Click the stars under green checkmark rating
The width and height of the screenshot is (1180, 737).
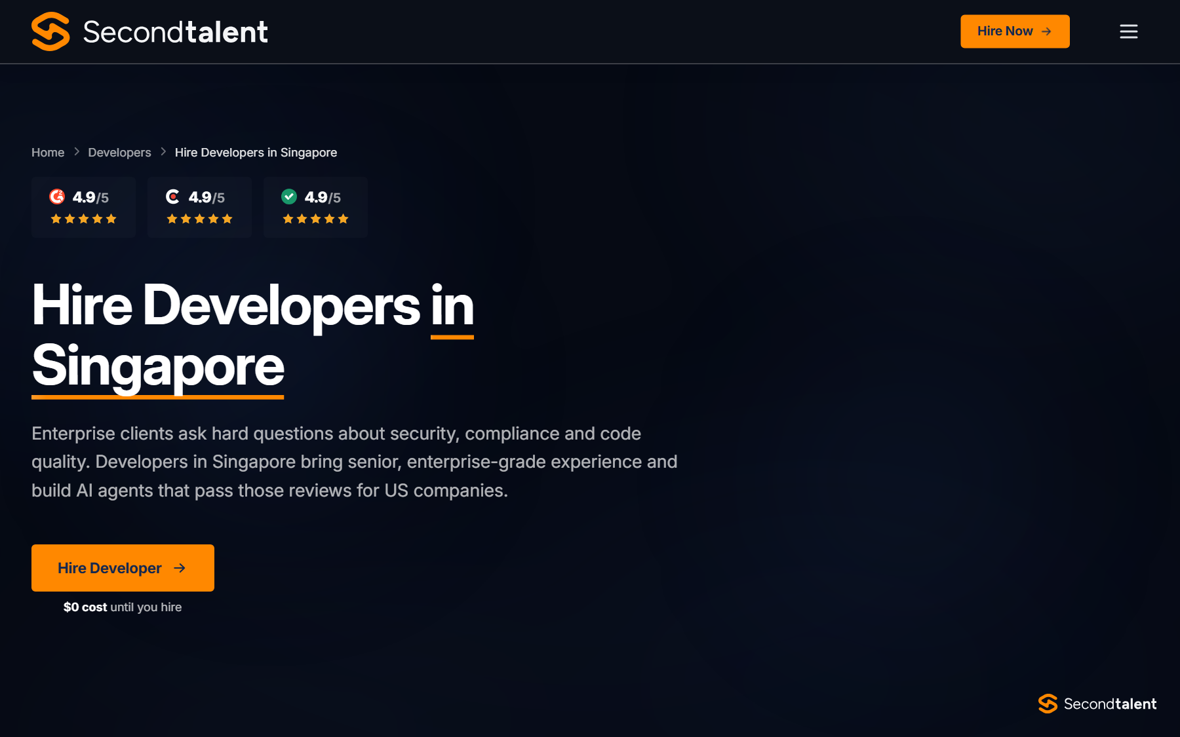click(x=315, y=219)
